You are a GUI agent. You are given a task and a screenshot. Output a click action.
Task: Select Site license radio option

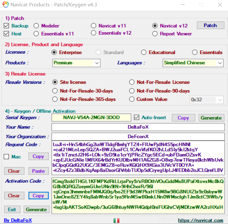pyautogui.click(x=55, y=82)
